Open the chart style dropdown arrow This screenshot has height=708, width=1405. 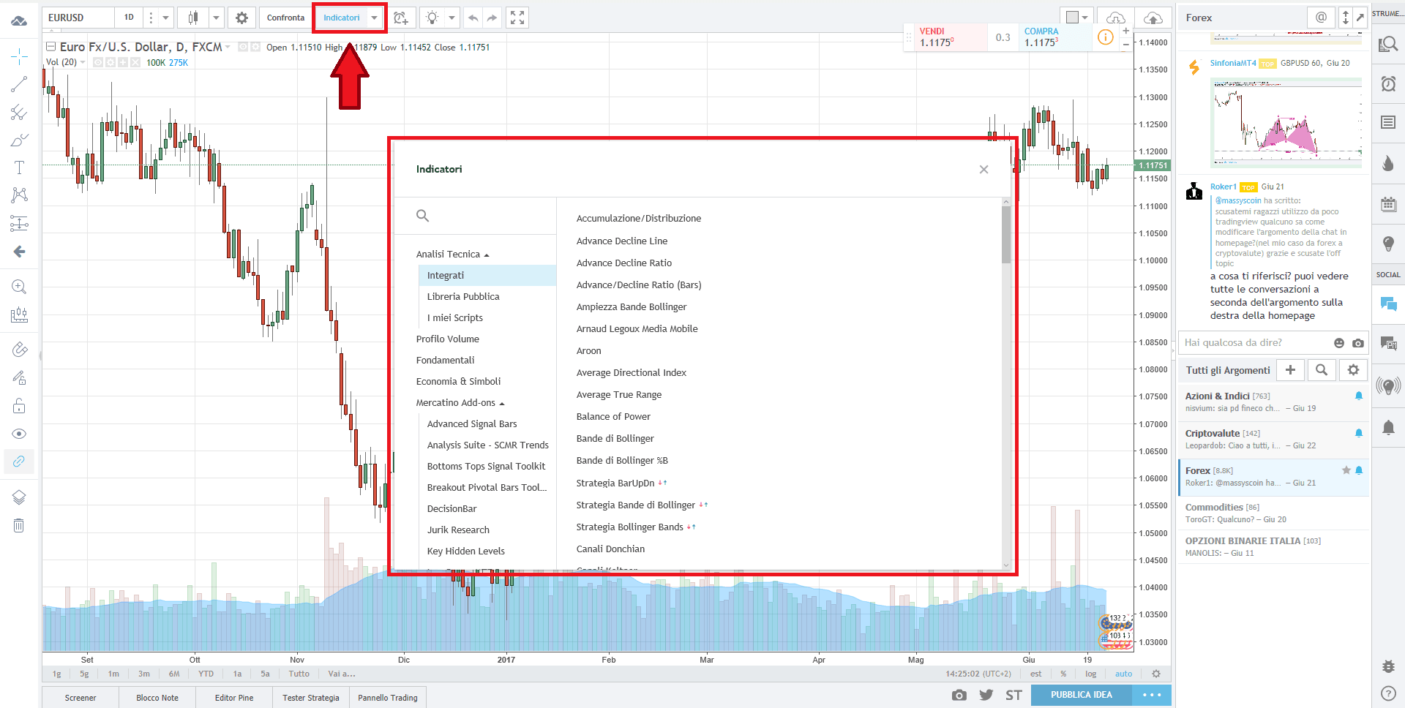(216, 18)
